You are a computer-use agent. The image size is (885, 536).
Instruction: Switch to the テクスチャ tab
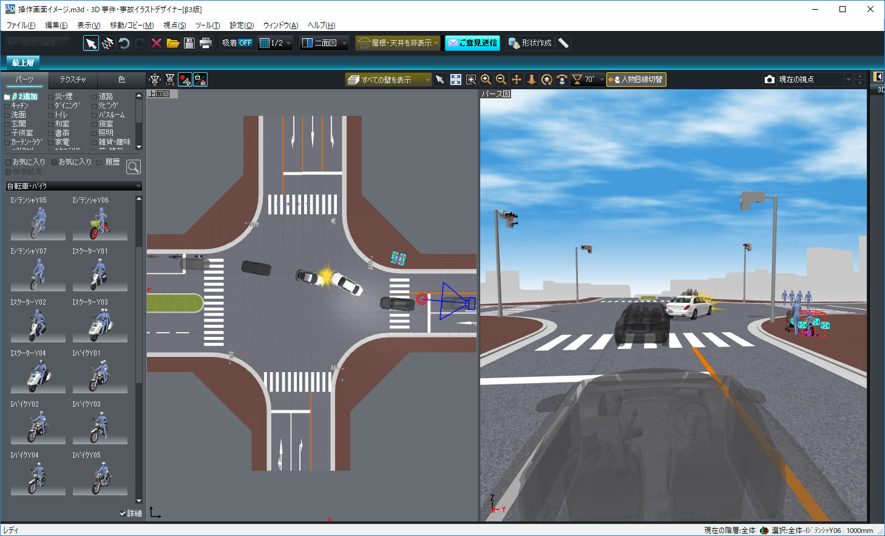point(73,80)
